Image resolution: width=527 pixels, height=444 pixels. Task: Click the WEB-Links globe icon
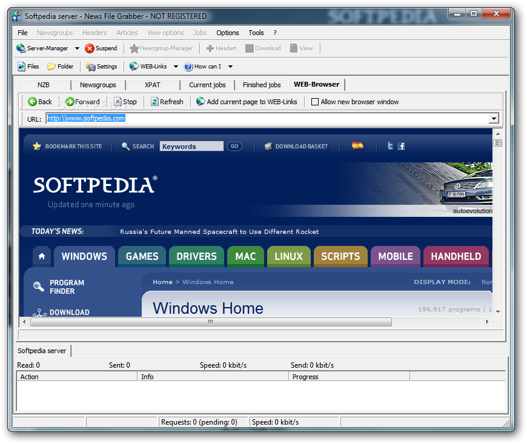pyautogui.click(x=134, y=66)
